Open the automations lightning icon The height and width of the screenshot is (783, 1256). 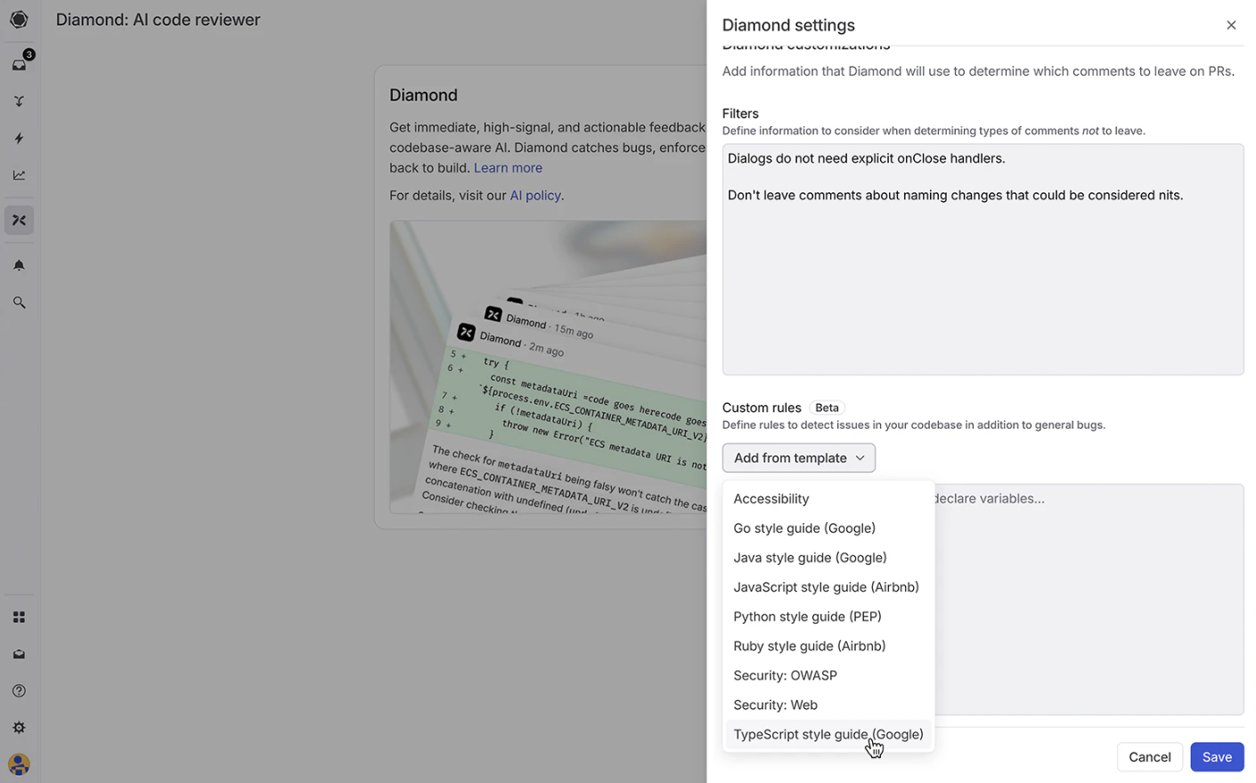tap(19, 138)
